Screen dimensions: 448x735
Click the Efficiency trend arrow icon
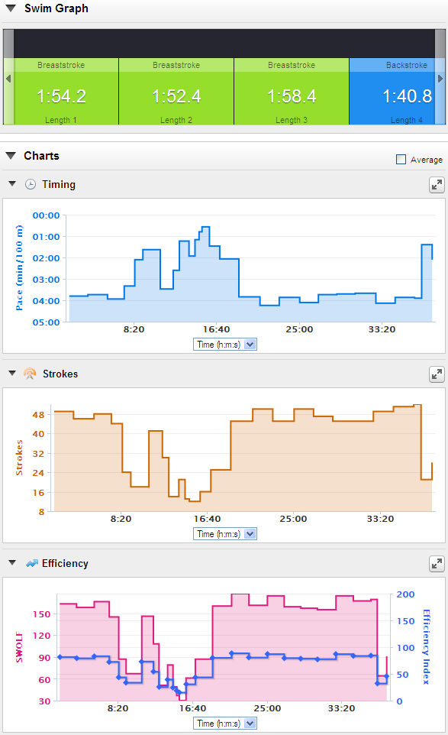32,563
